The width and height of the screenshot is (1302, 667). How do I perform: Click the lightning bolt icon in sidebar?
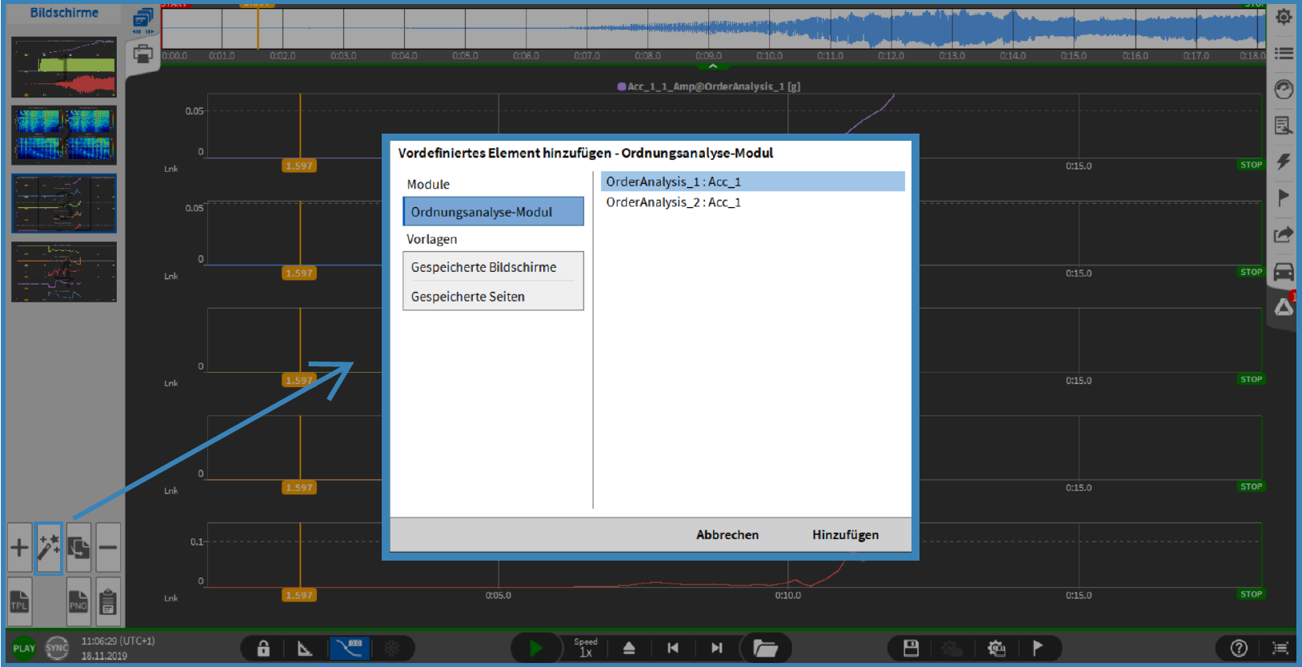coord(1284,162)
